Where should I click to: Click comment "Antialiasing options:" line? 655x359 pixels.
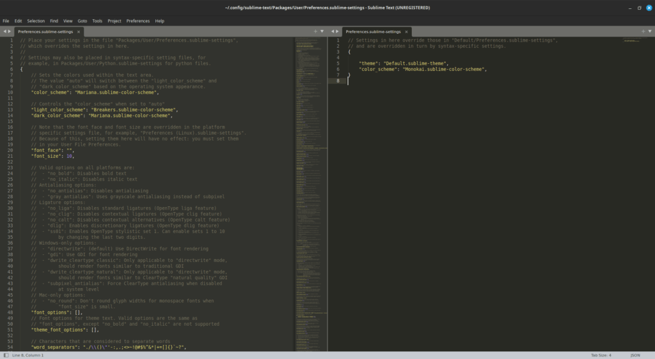63,185
